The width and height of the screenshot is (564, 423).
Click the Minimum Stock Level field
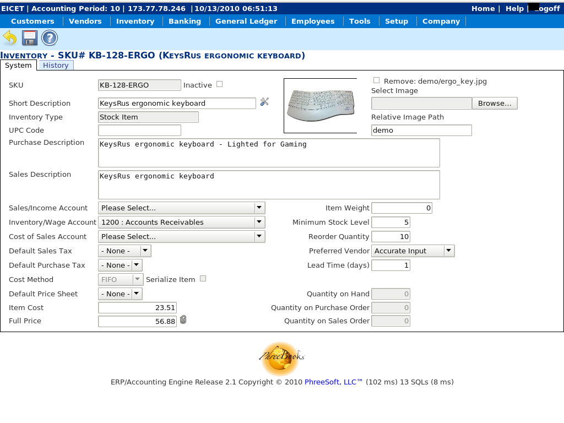tap(391, 223)
